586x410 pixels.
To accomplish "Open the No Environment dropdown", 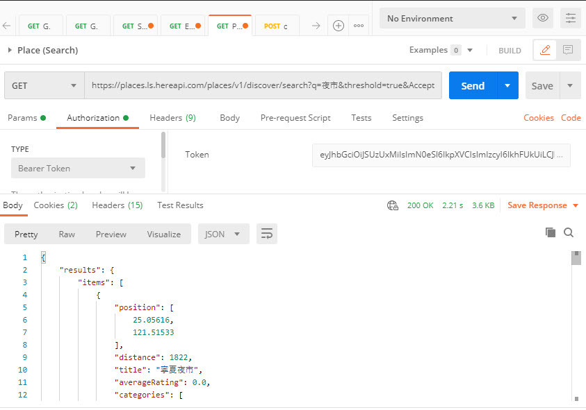I will (x=453, y=18).
